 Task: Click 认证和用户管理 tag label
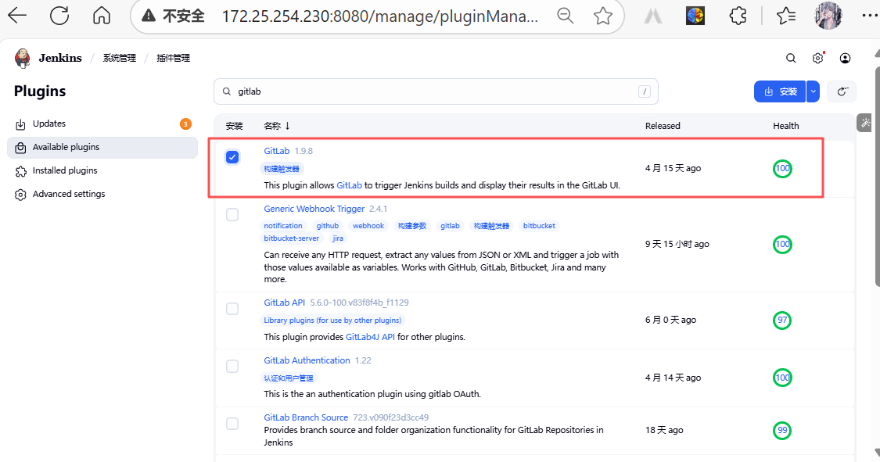289,378
